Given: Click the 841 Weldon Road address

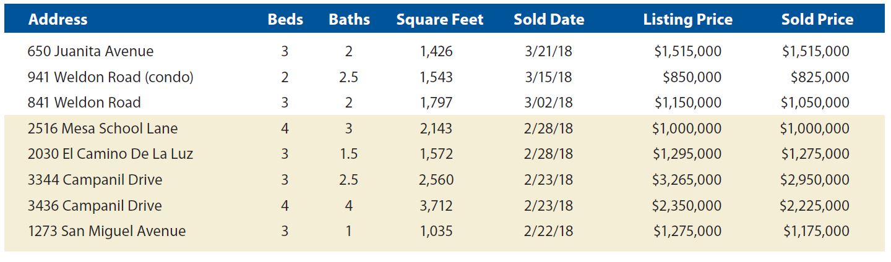Looking at the screenshot, I should tap(84, 103).
